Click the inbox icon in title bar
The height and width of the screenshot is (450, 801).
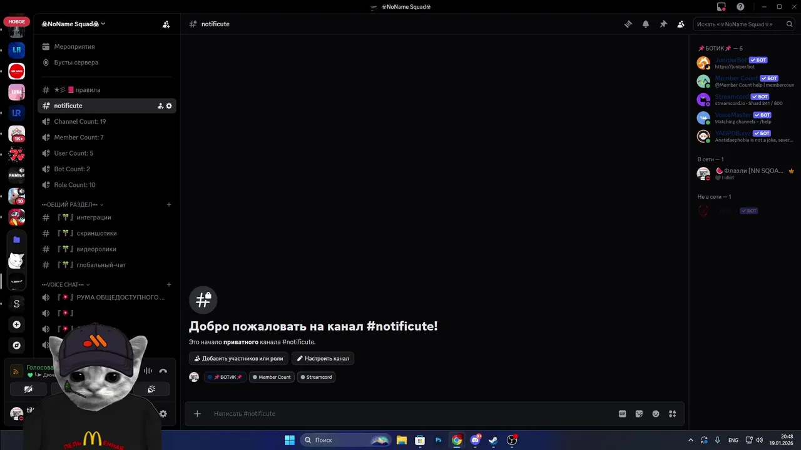pos(721,7)
